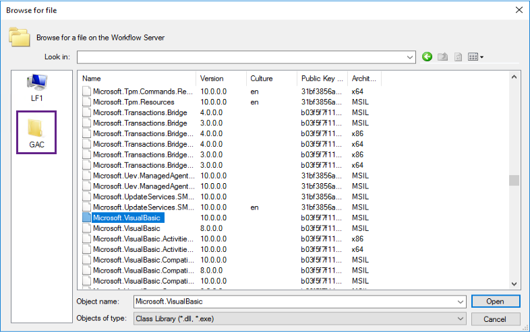530x332 pixels.
Task: Click the vertical scrollbar down arrow
Action: click(514, 285)
